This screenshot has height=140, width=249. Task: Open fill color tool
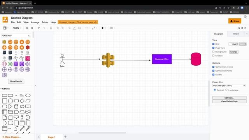[x=69, y=28]
